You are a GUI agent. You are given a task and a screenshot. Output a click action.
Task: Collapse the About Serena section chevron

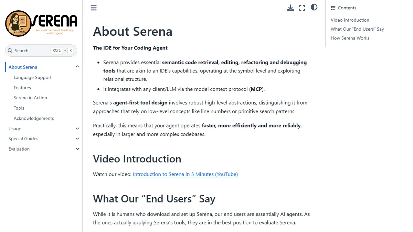[77, 67]
